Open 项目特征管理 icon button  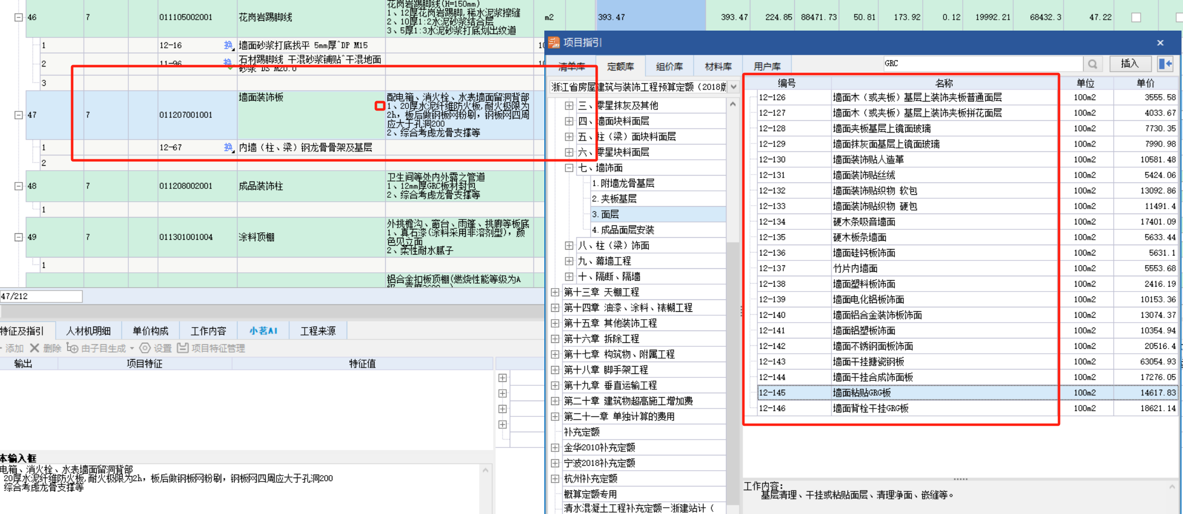click(183, 348)
